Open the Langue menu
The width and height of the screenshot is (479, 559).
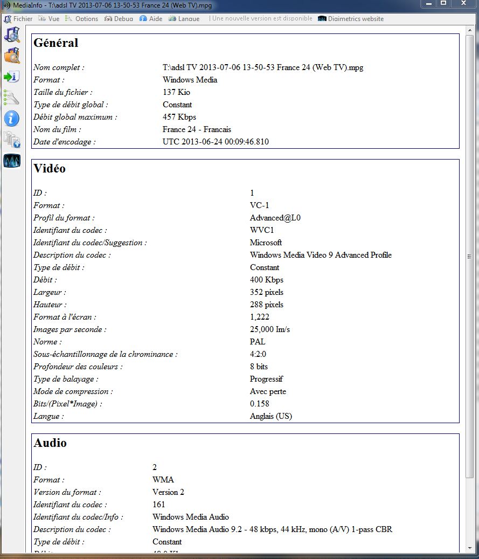[184, 18]
